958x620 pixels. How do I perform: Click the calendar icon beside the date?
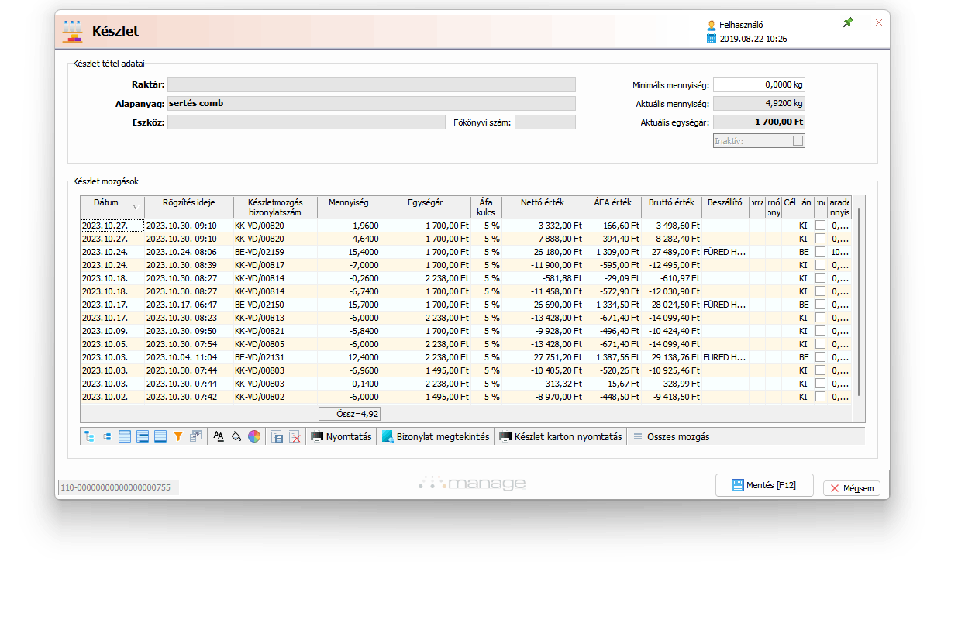pyautogui.click(x=712, y=39)
